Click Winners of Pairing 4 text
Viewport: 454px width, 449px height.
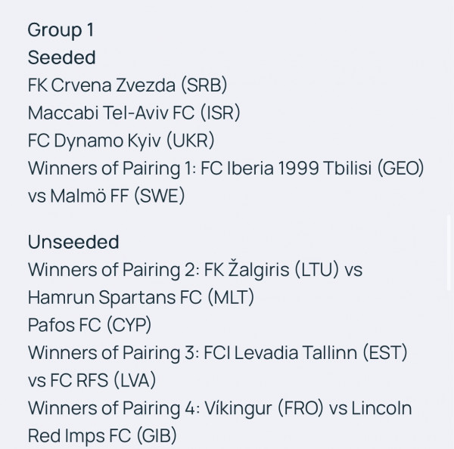(x=113, y=408)
